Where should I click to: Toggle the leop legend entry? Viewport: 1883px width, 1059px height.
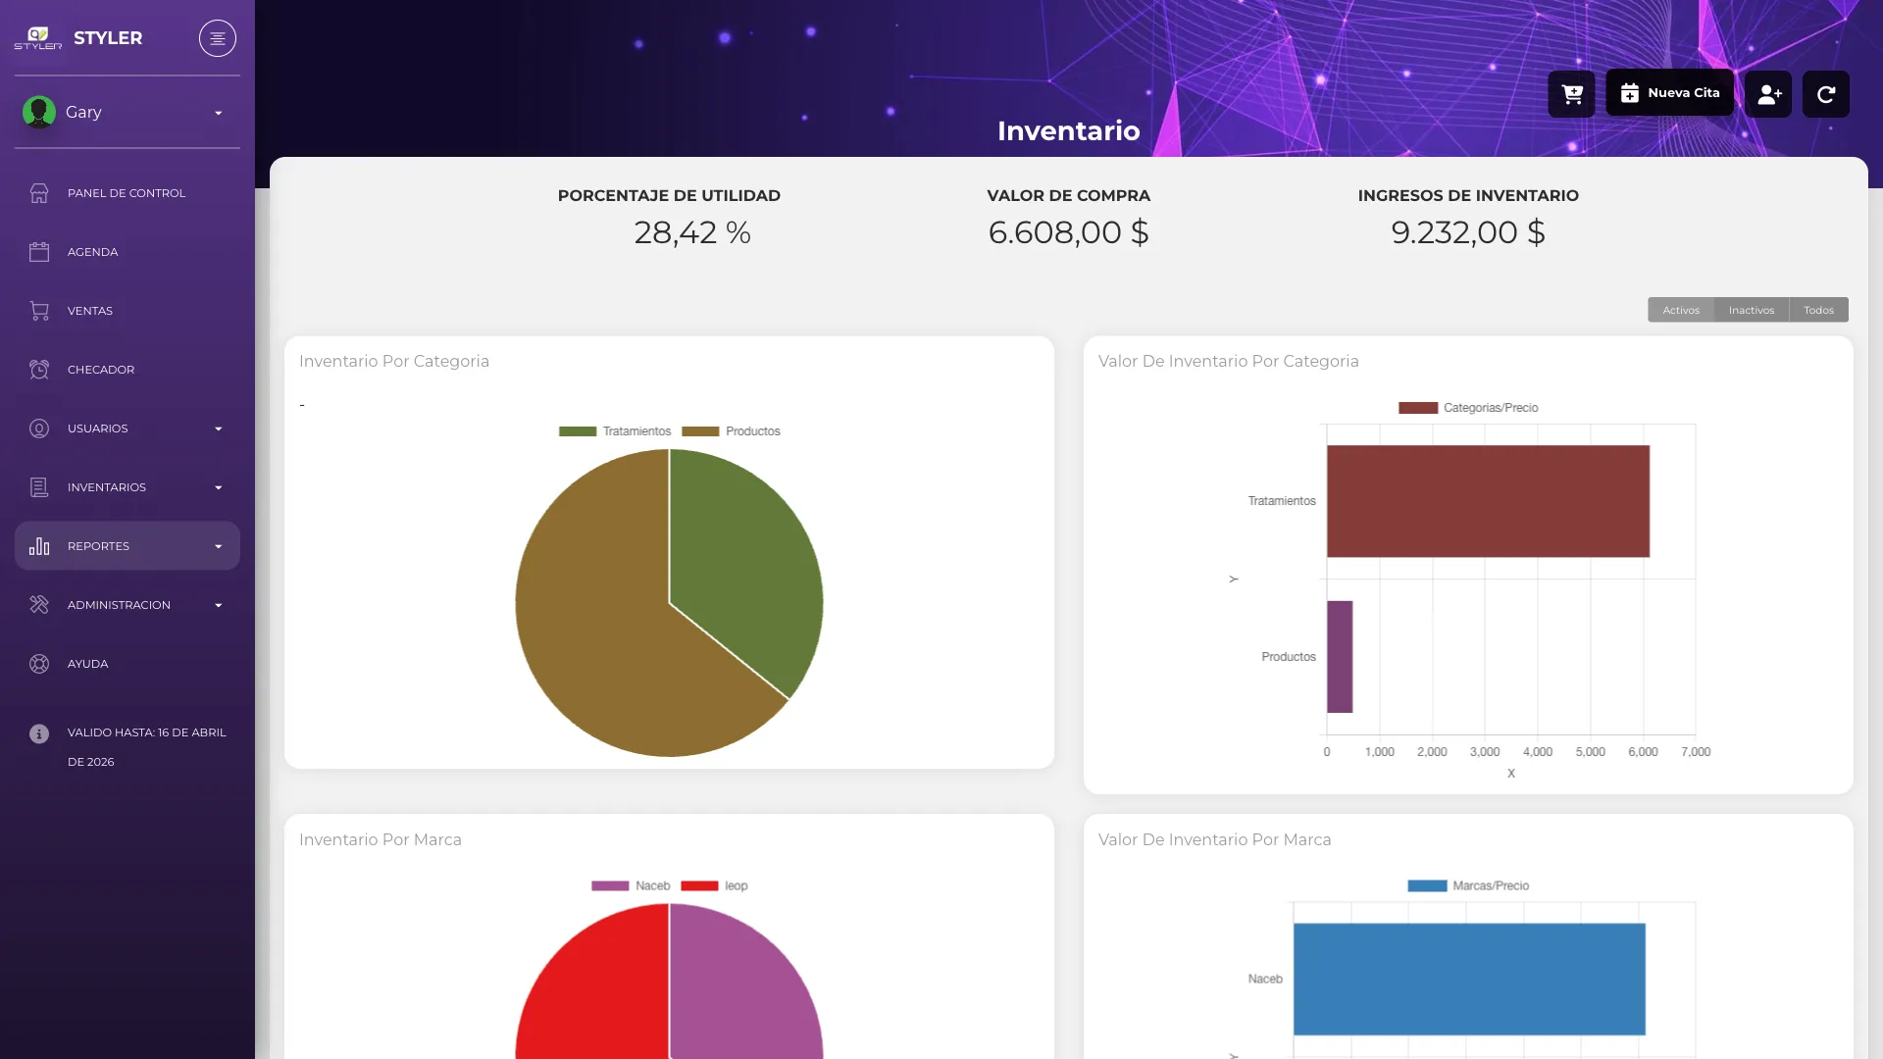[714, 885]
